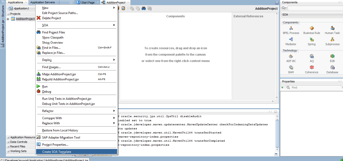Click the Properties Find field
This screenshot has width=343, height=161.
(314, 87)
